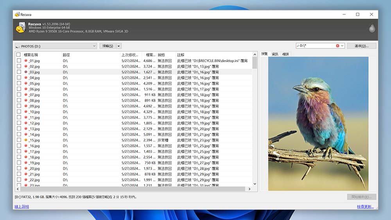Click the Recuva title bar app icon
391x220 pixels.
click(17, 14)
